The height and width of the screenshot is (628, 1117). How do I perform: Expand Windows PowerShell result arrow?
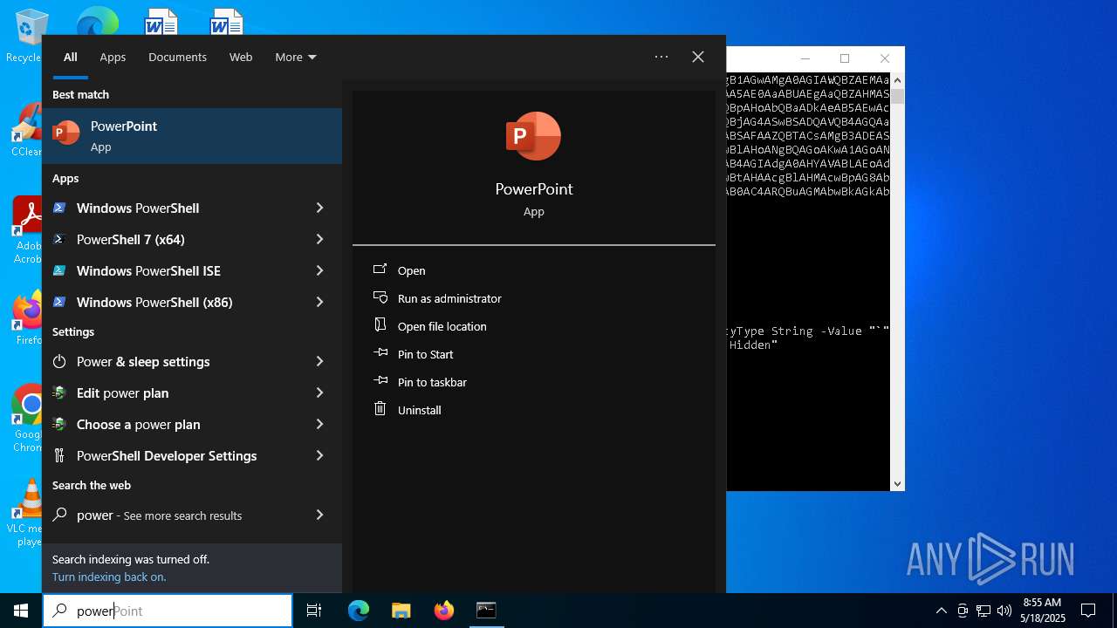(319, 208)
